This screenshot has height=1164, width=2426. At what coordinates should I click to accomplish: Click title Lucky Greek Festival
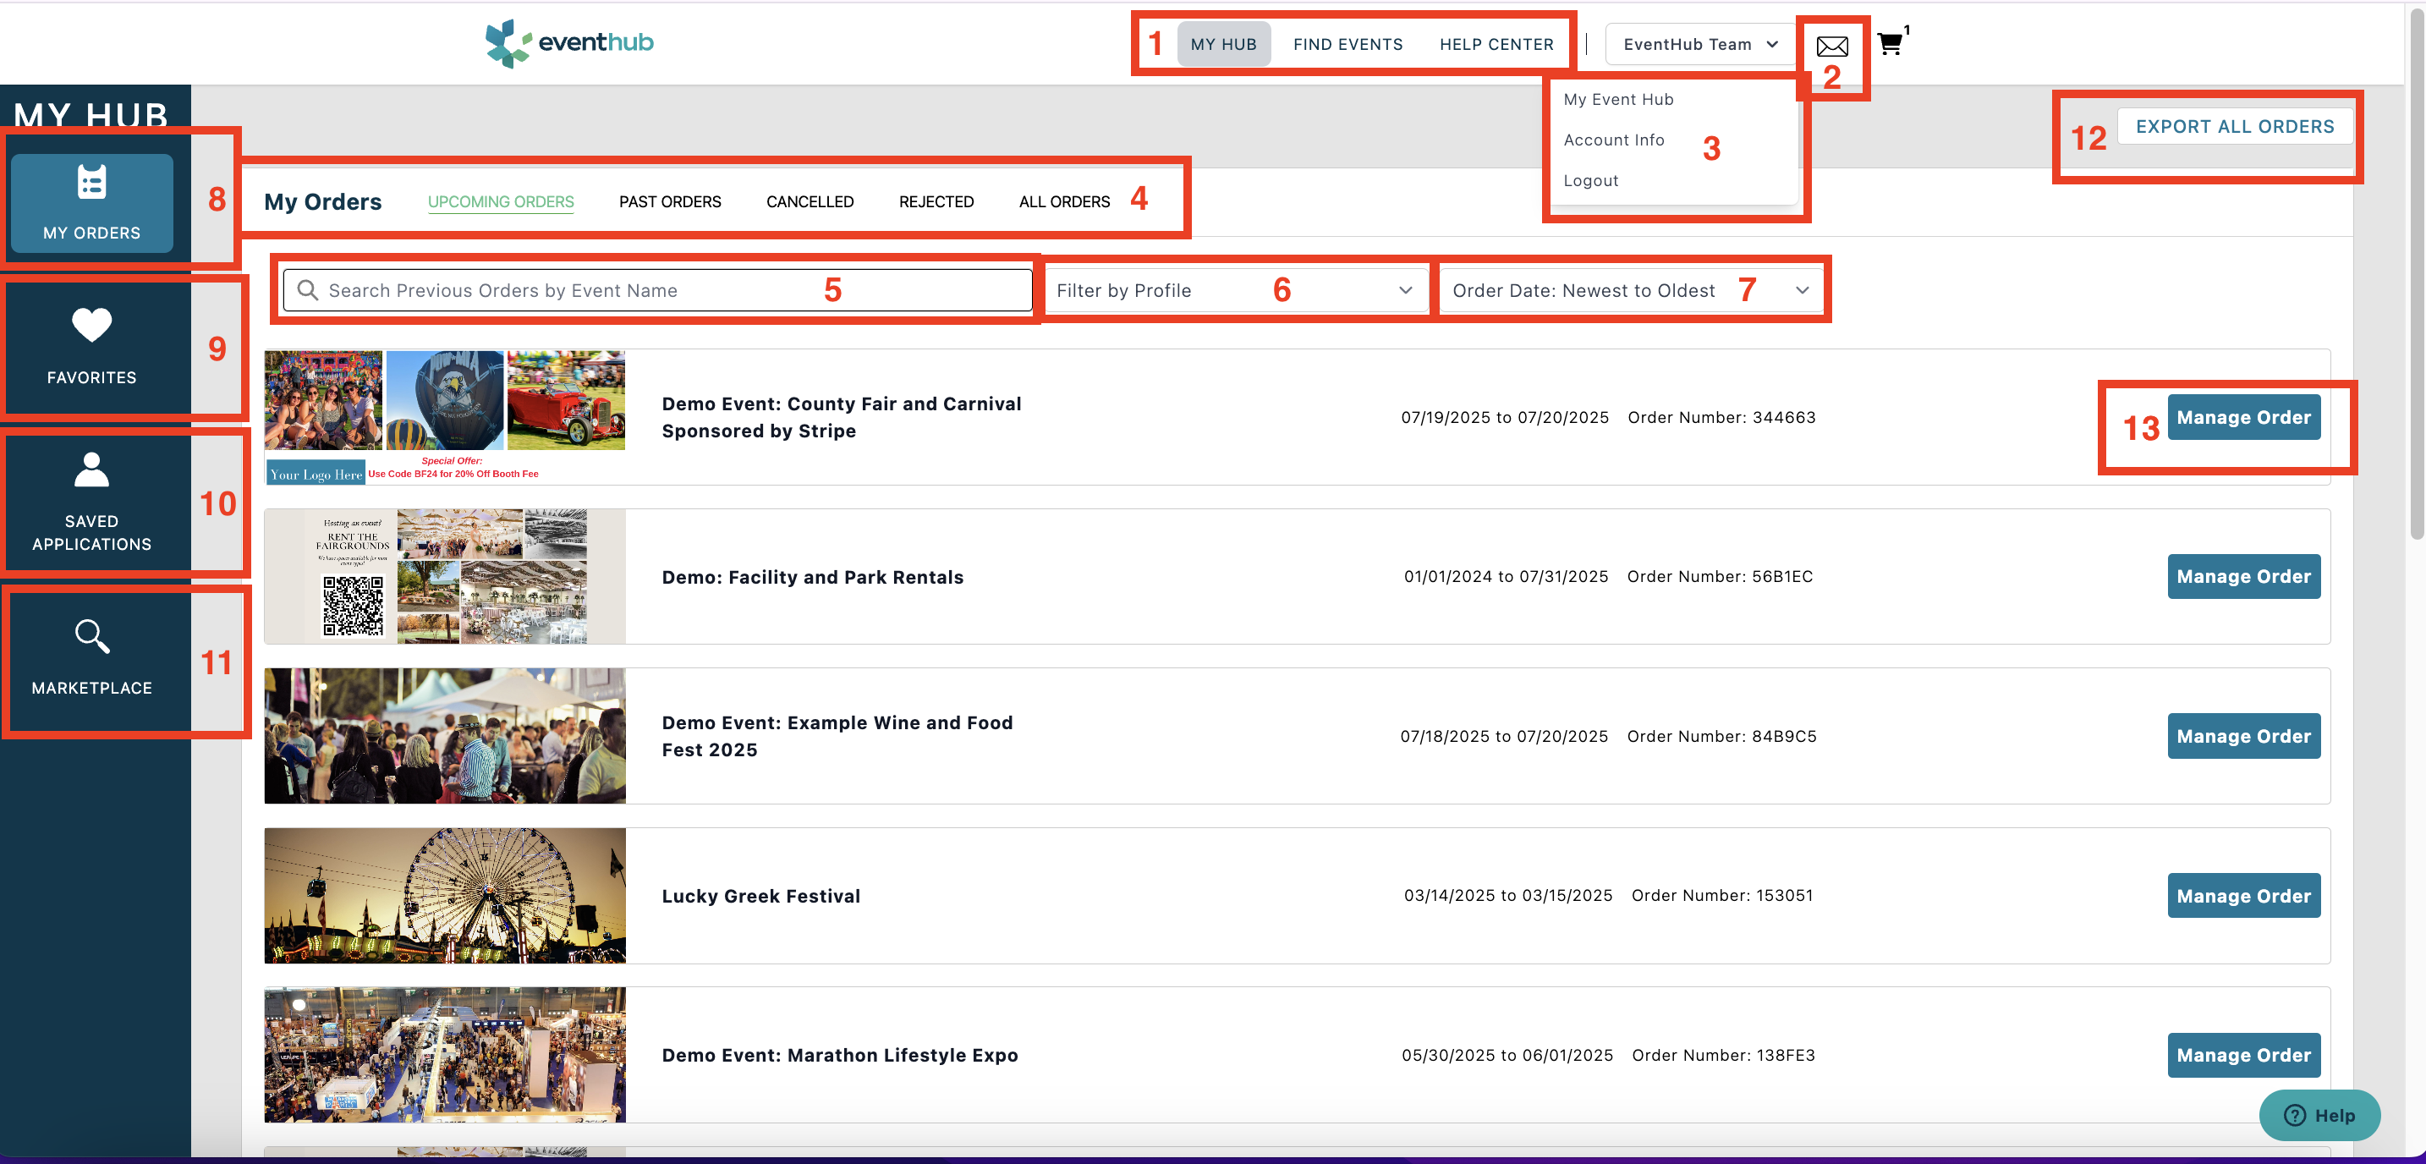(761, 896)
